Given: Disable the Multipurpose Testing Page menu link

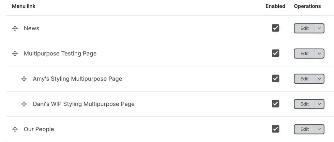Looking at the screenshot, I should pos(275,53).
